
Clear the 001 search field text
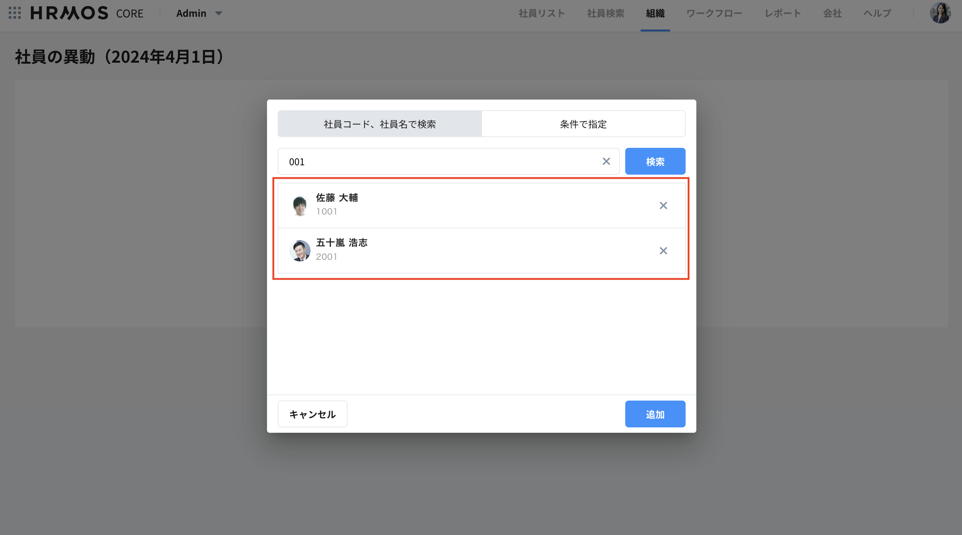tap(606, 161)
